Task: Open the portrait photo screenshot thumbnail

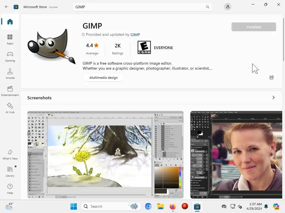Action: [x=236, y=155]
